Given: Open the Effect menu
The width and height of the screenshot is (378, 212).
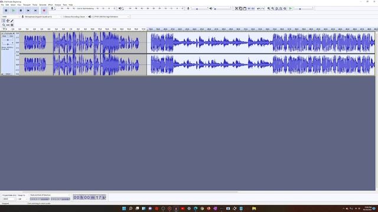Looking at the screenshot, I should click(50, 5).
